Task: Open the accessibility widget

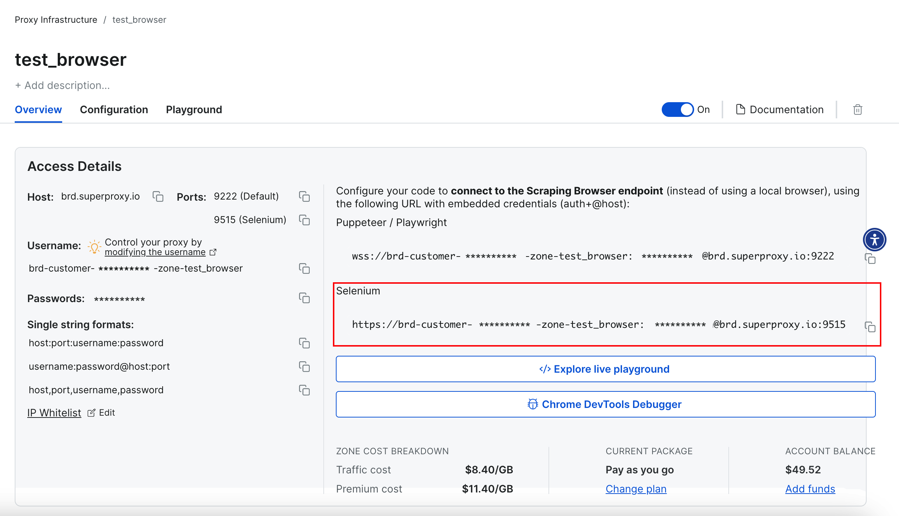Action: tap(874, 240)
